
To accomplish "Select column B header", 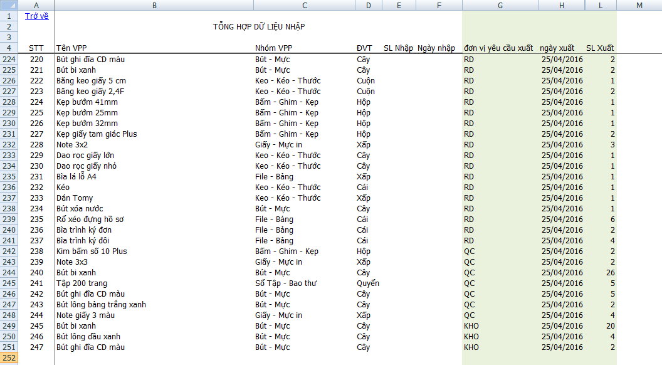I will (x=154, y=6).
